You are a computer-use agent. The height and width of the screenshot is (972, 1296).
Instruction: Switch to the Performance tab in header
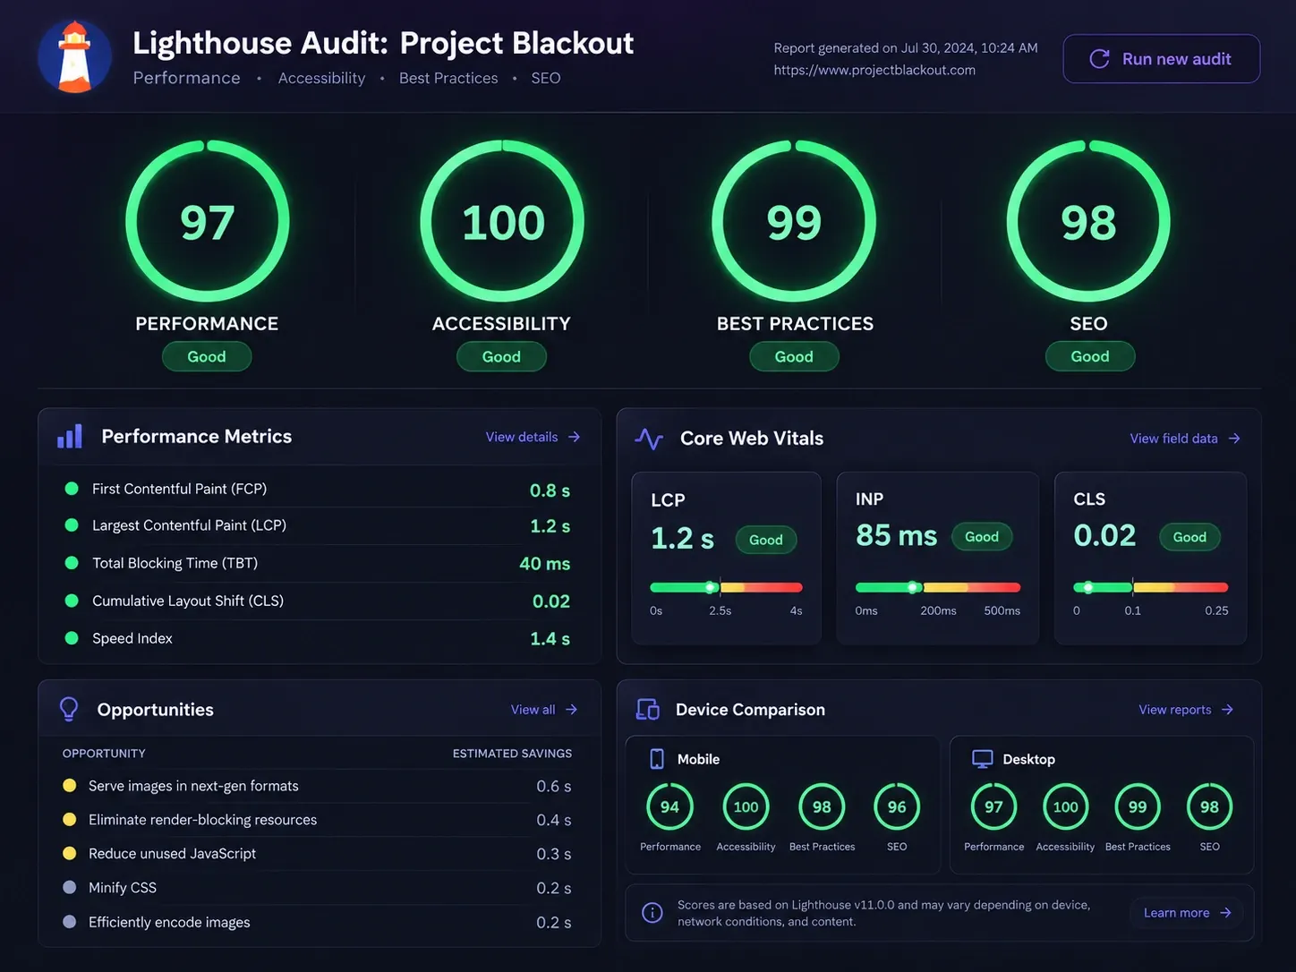[187, 78]
